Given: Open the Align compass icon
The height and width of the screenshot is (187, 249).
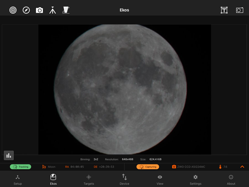Looking at the screenshot, I should click(26, 10).
